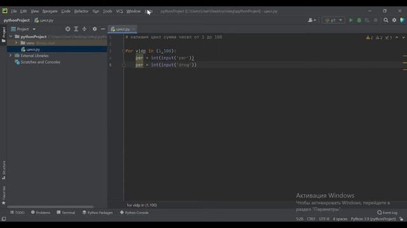Click the colorful JetBrains icon at toolbar end
This screenshot has height=228, width=407.
pos(403,20)
